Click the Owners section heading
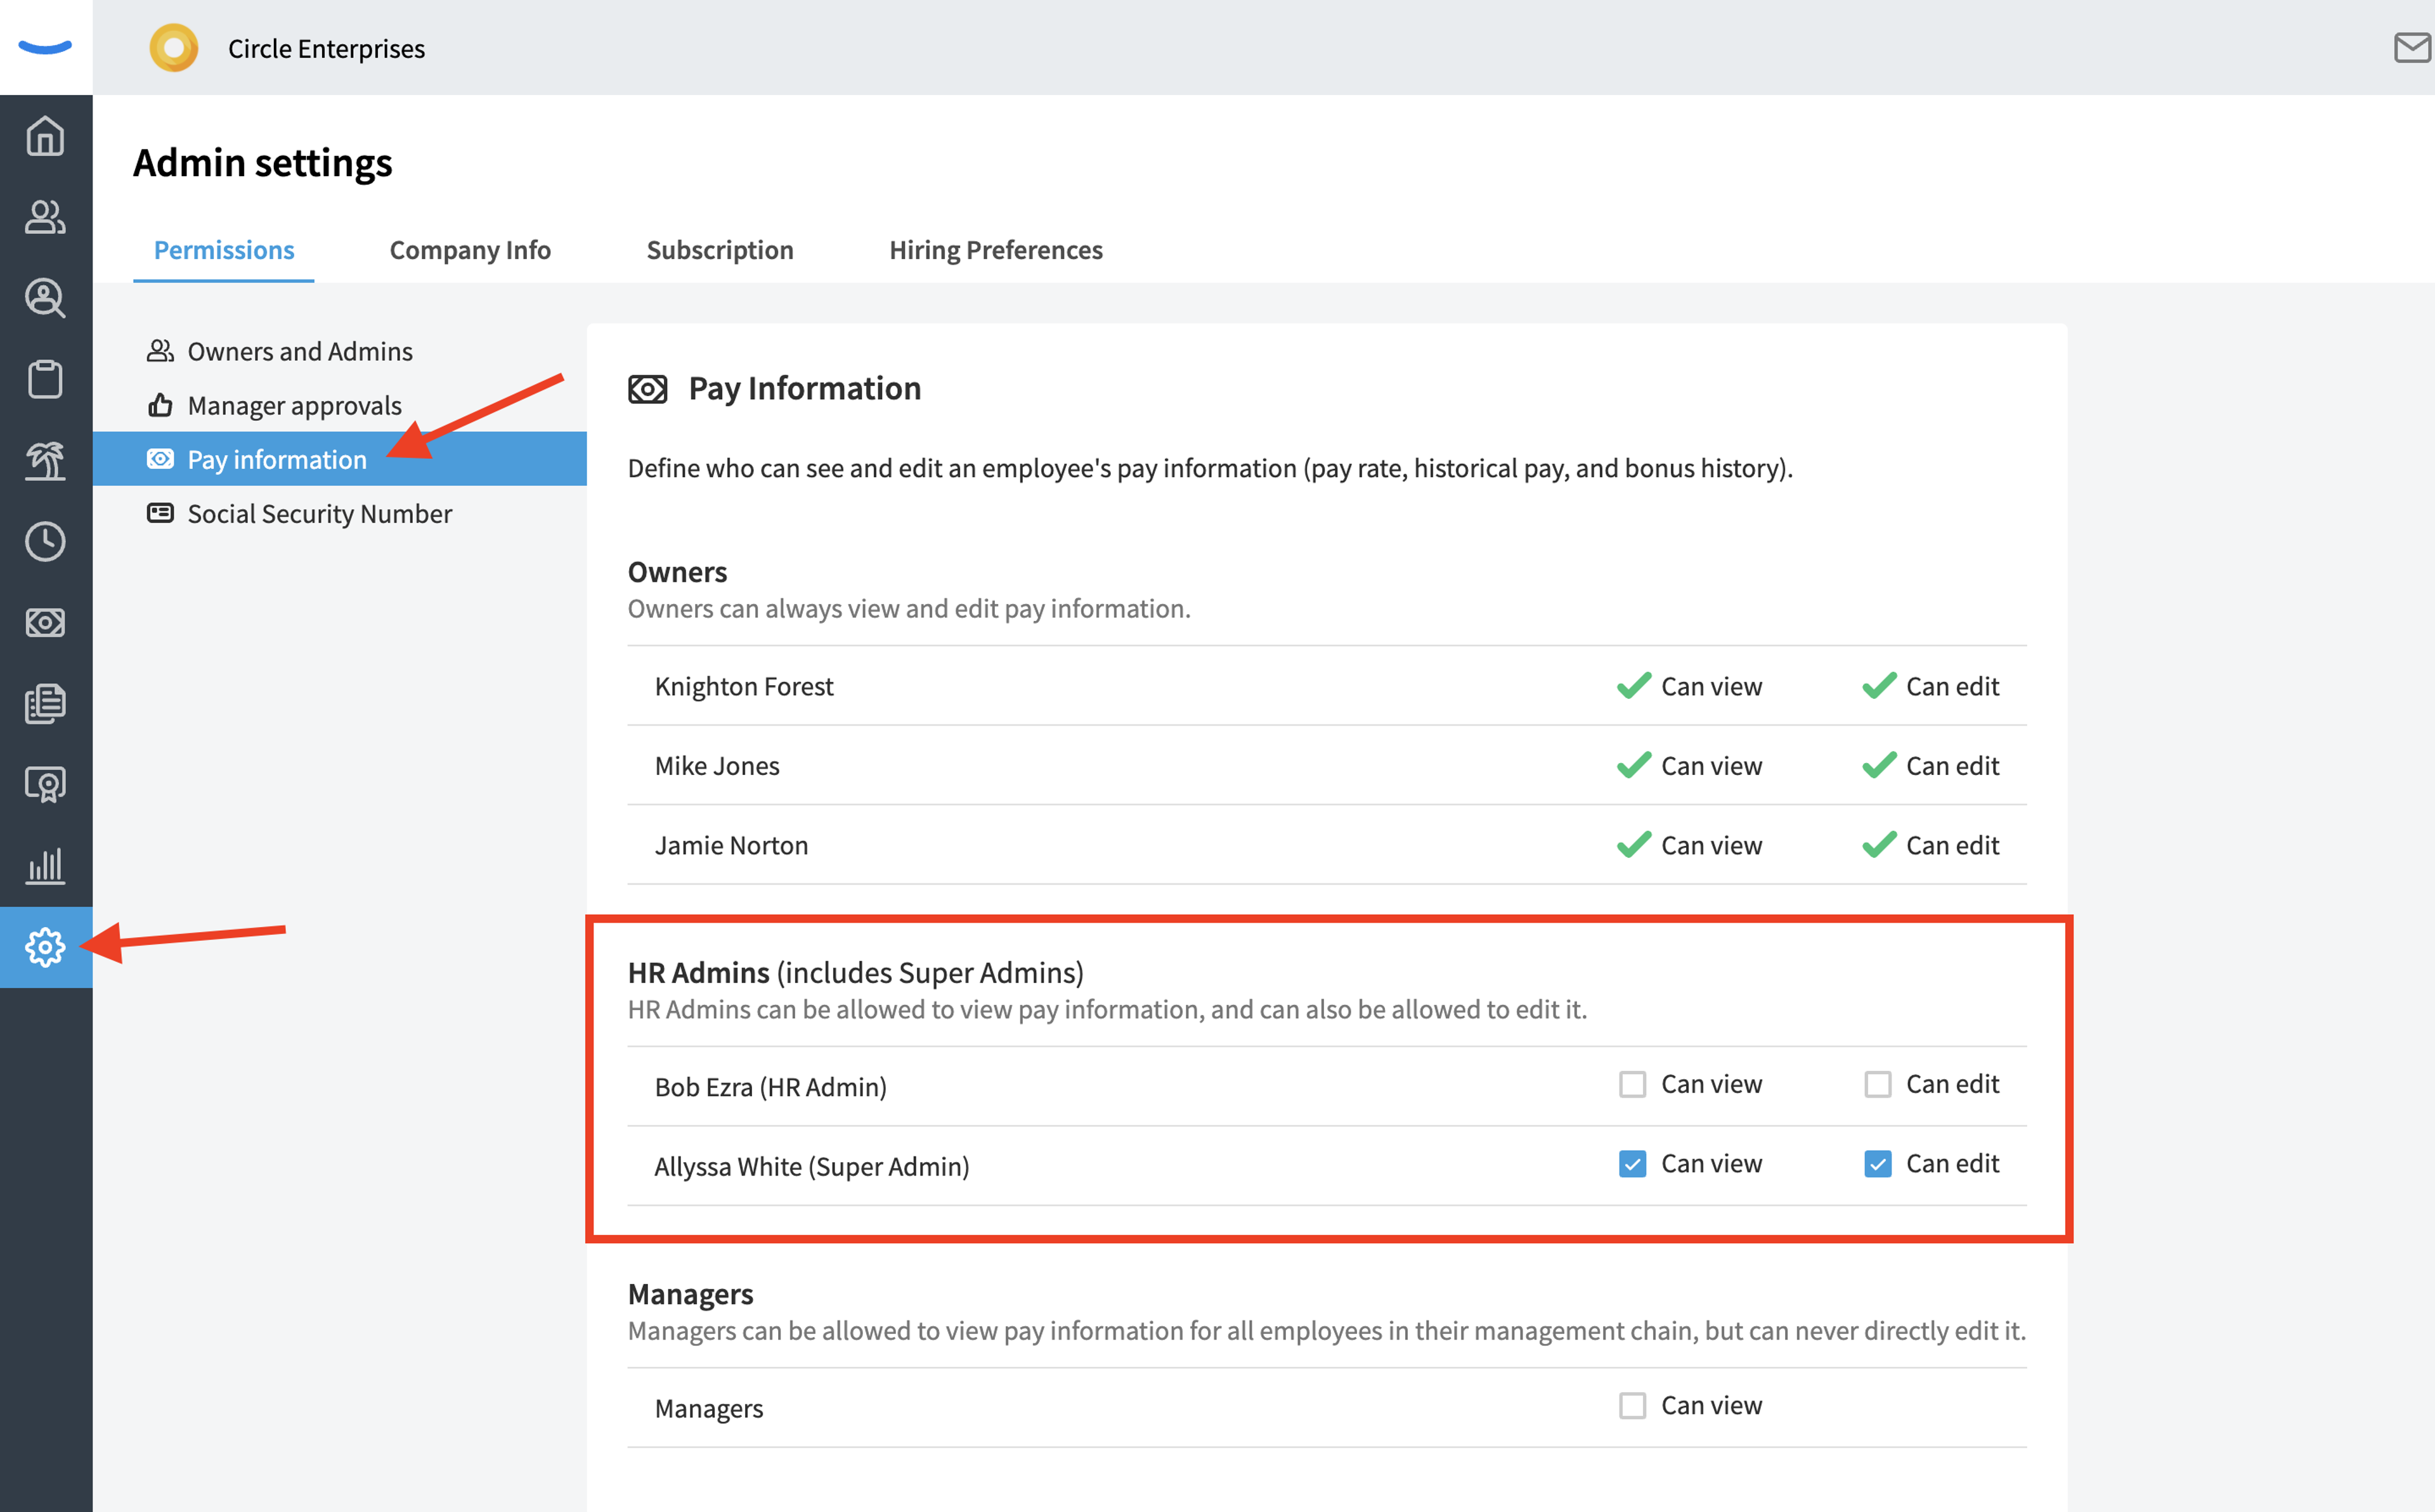Screen dimensions: 2435x1512 (x=677, y=572)
